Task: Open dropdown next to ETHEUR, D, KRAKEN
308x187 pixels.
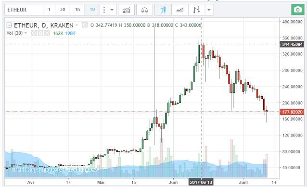Action: point(77,25)
